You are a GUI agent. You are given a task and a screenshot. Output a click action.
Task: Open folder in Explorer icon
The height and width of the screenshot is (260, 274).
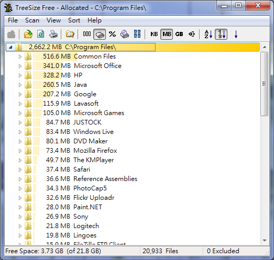(70, 34)
